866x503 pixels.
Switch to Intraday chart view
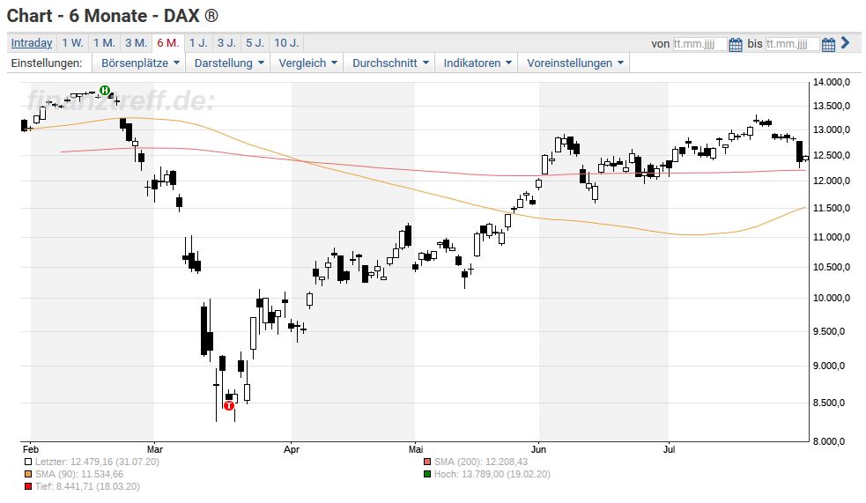click(x=32, y=43)
